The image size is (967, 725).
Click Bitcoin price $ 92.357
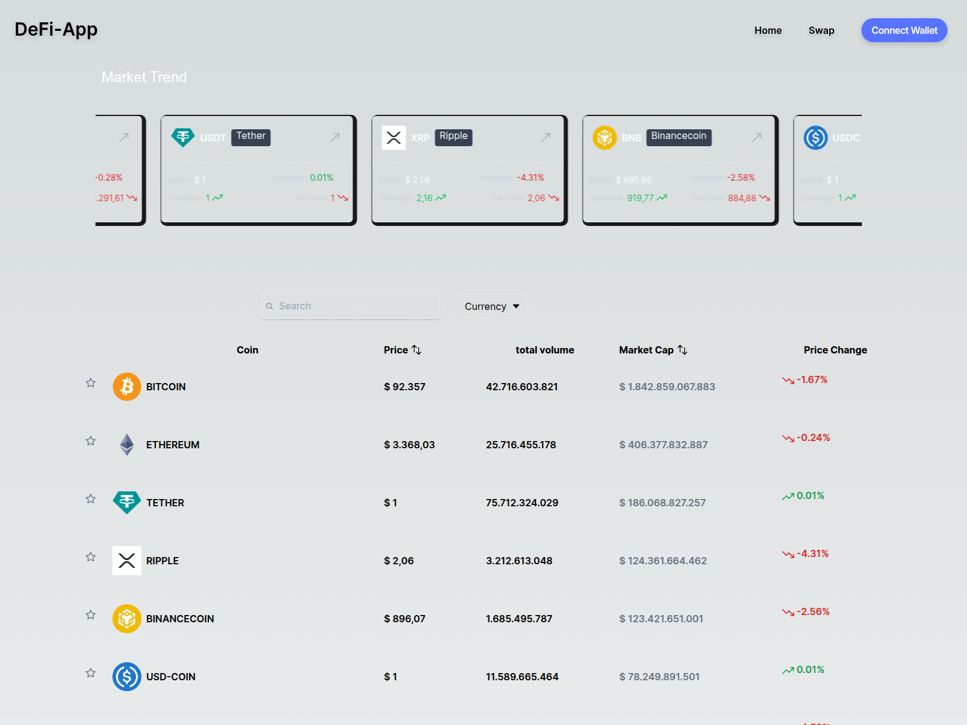[405, 387]
